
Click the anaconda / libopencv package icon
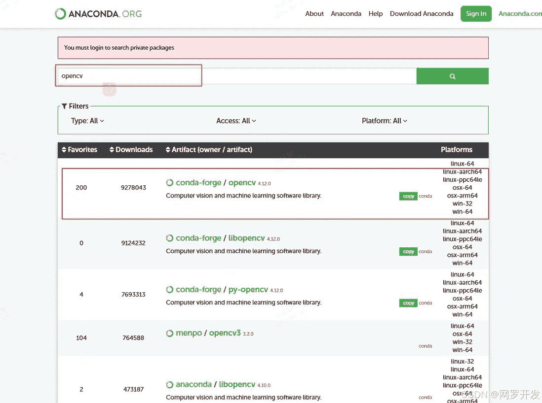pos(169,384)
